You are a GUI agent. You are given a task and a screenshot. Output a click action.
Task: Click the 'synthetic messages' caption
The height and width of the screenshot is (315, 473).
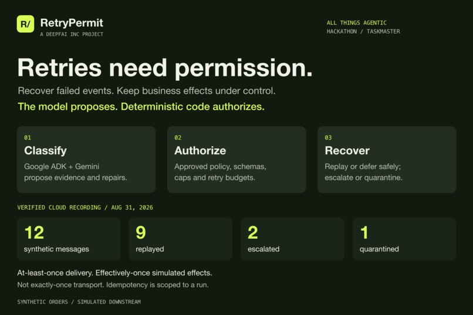pos(56,249)
